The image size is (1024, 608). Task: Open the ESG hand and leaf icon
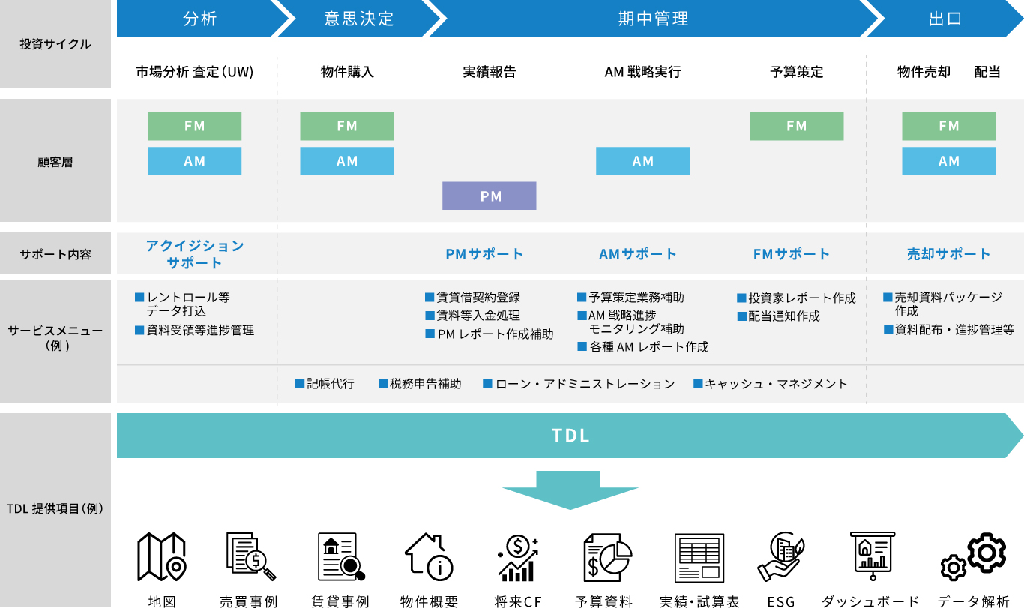tap(780, 557)
